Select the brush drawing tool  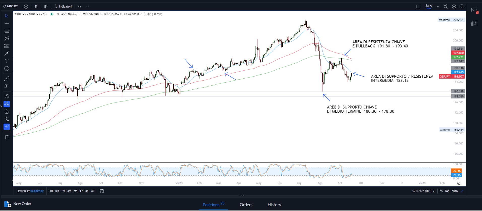[x=7, y=54]
